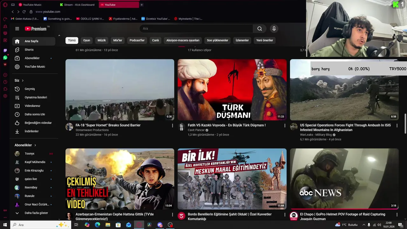Select the Tümü filter chip
Image resolution: width=407 pixels, height=229 pixels.
72,40
